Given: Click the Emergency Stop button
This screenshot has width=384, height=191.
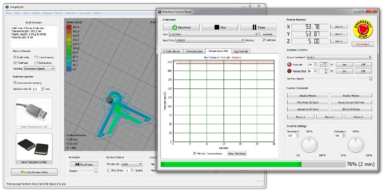Looking at the screenshot, I should click(x=363, y=29).
